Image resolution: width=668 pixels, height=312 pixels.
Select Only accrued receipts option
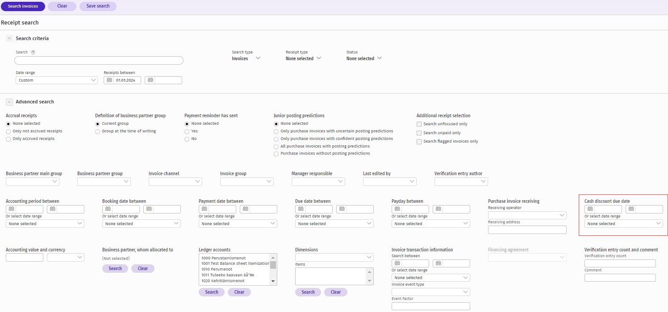[8, 139]
